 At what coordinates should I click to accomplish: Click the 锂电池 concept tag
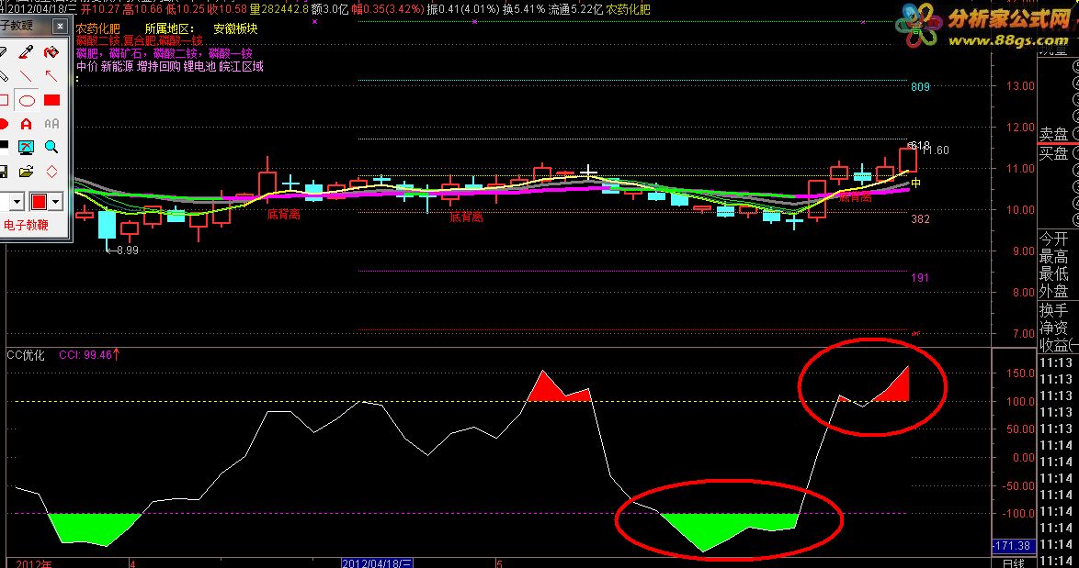pos(199,67)
